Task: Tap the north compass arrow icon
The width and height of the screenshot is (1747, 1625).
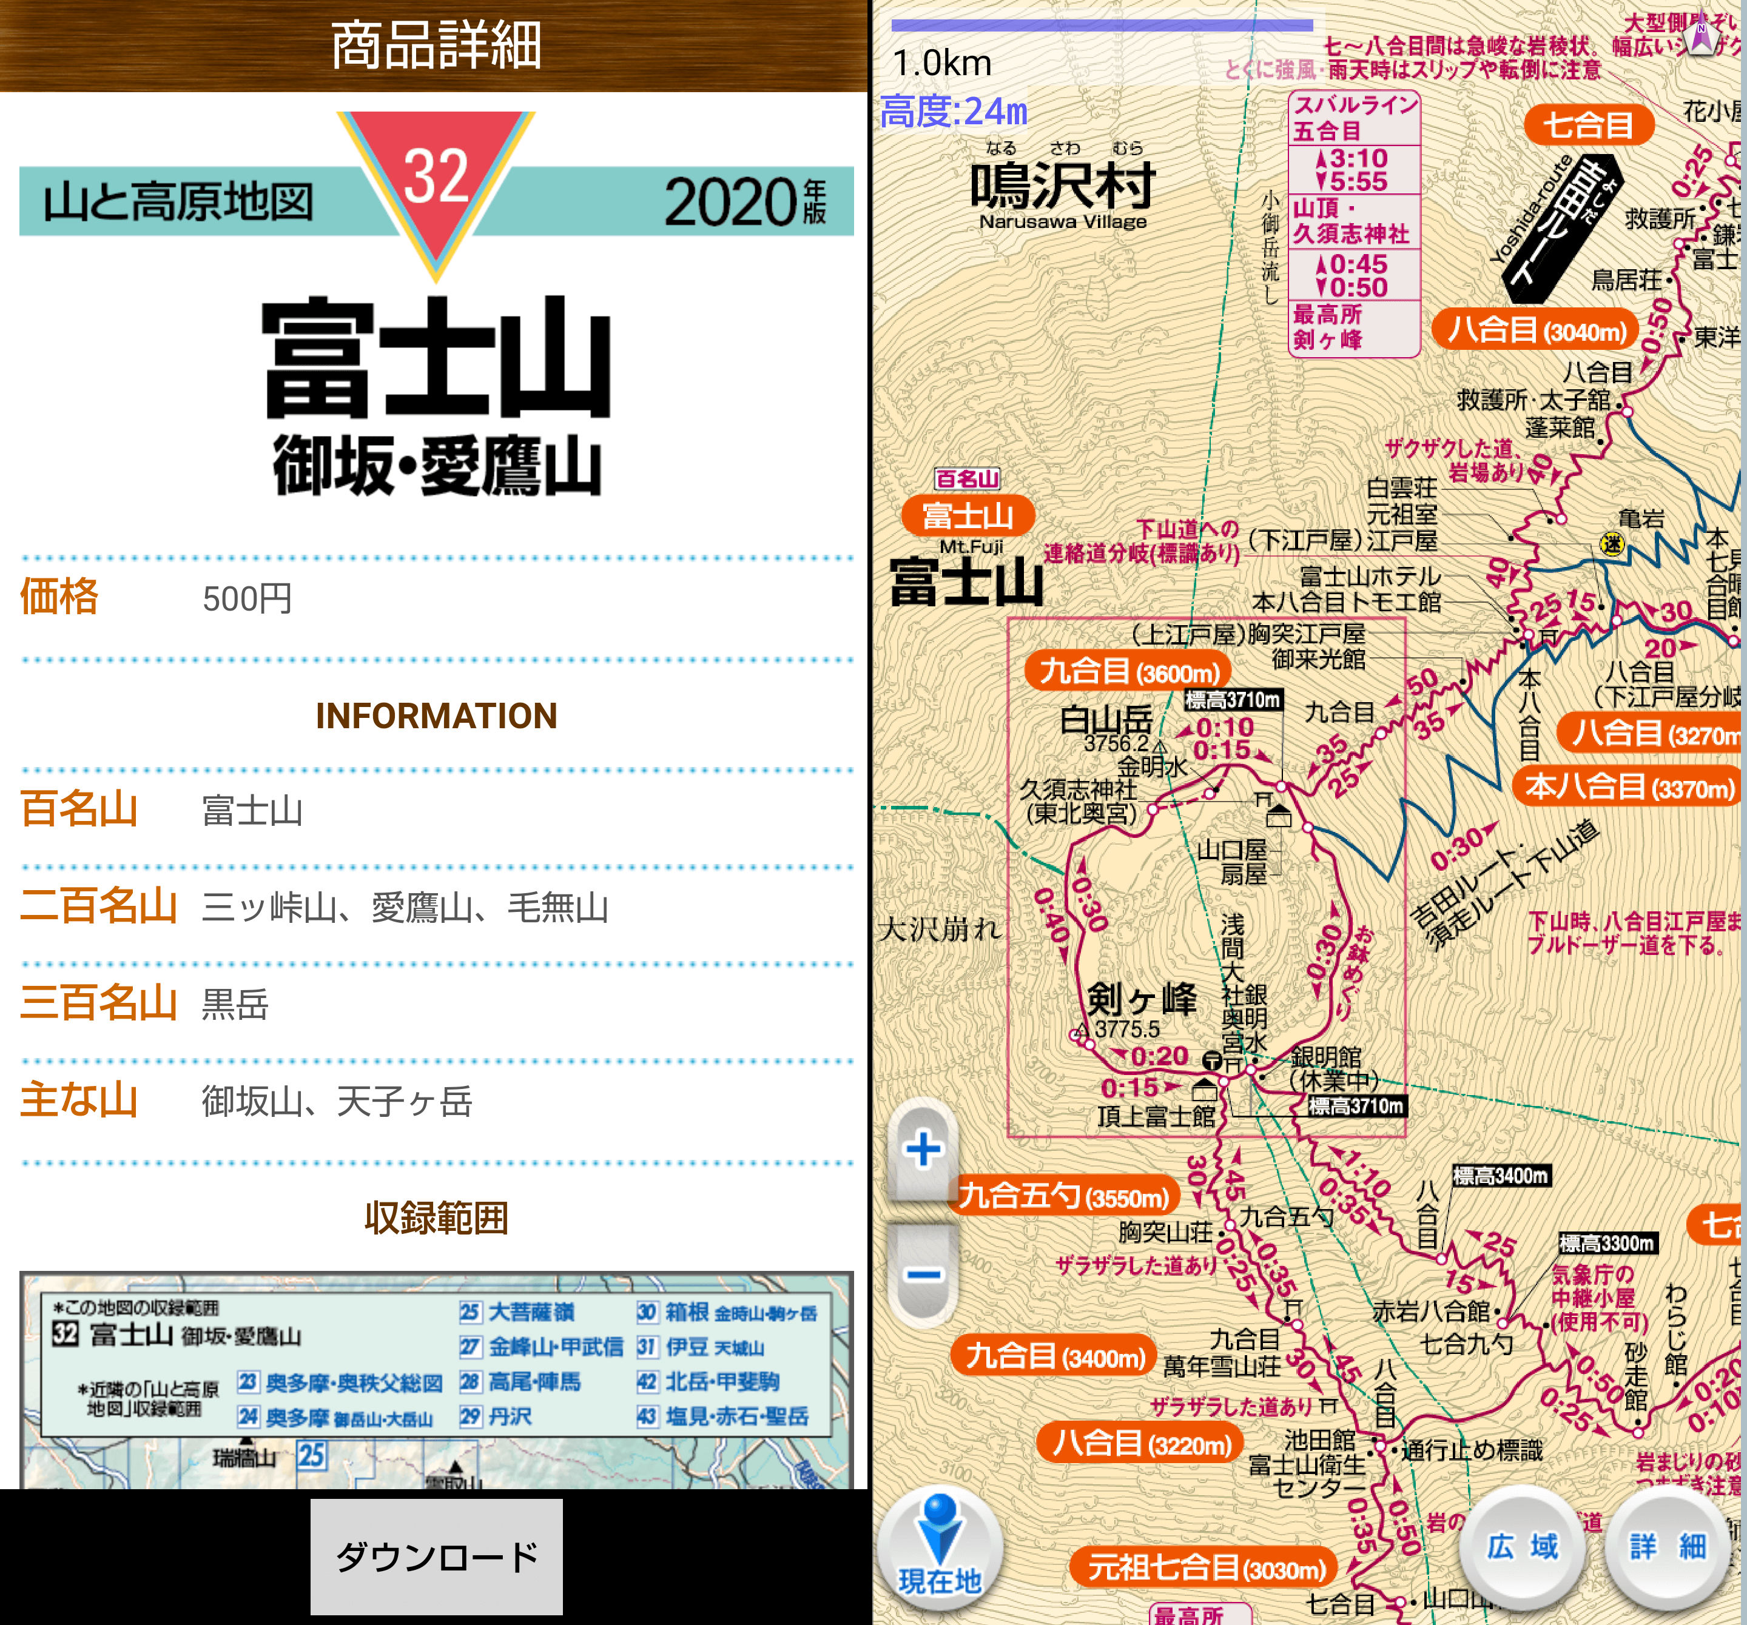Action: tap(1702, 33)
